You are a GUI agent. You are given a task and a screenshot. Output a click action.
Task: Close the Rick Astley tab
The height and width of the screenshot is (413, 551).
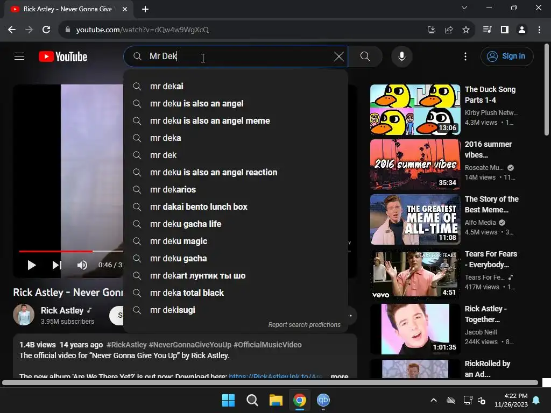(x=125, y=9)
